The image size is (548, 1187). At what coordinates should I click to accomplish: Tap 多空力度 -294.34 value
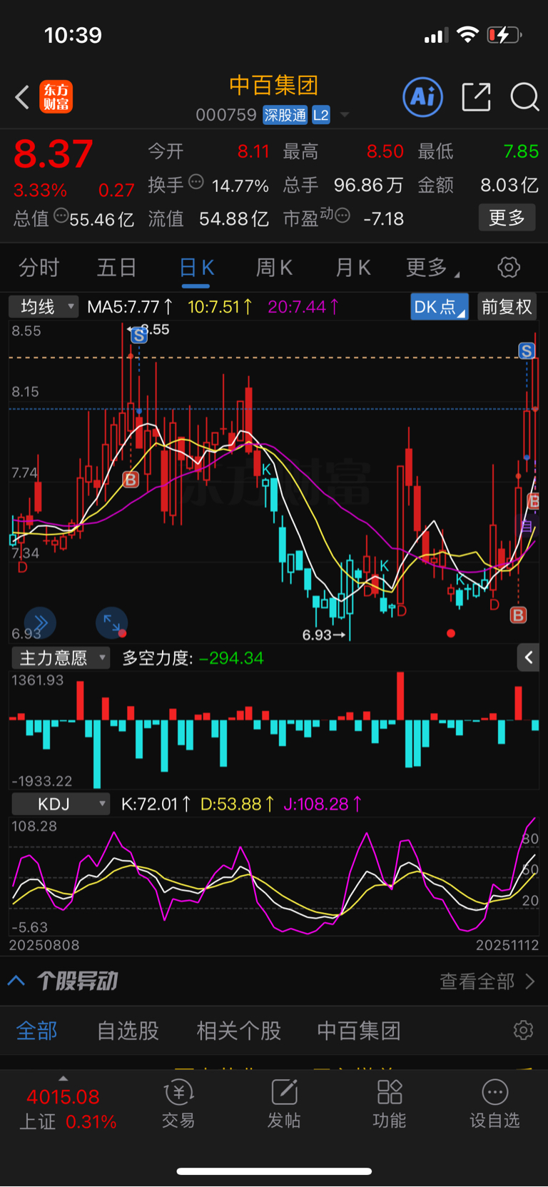click(193, 658)
